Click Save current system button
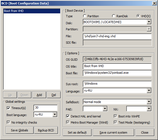The height and width of the screenshot is (140, 158). coord(113,132)
